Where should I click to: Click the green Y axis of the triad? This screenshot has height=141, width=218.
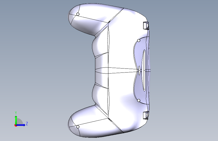coord(16,120)
